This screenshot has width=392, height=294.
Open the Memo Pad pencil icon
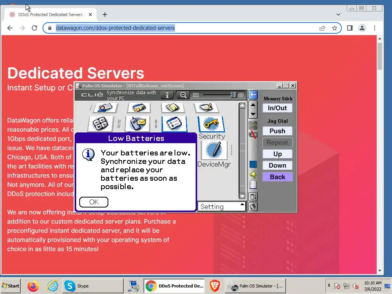[206, 108]
